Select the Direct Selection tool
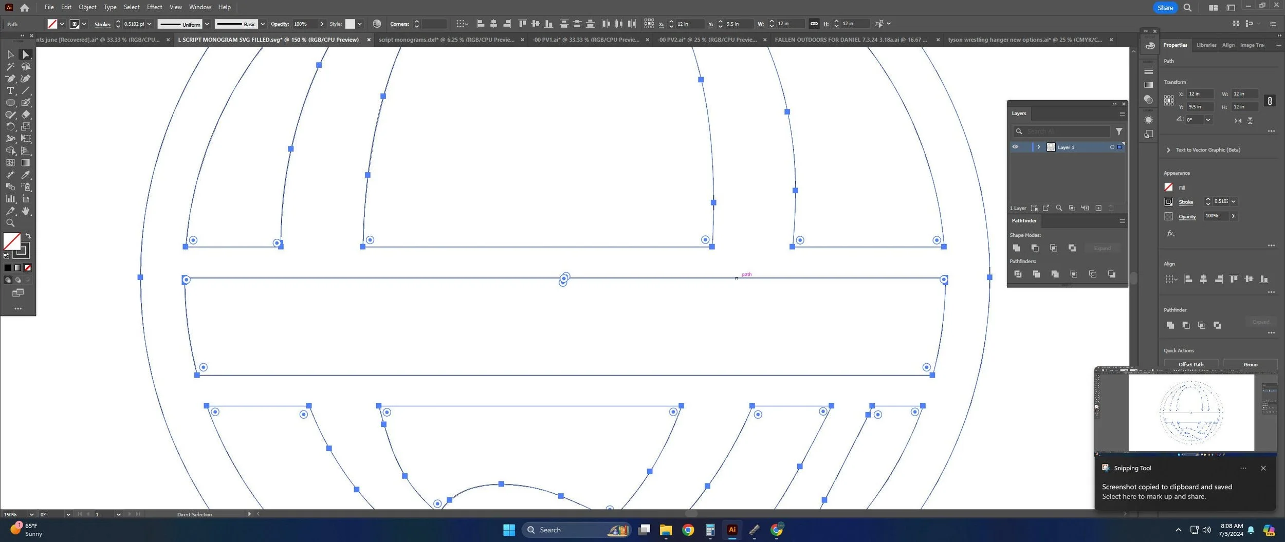1285x542 pixels. (x=25, y=54)
